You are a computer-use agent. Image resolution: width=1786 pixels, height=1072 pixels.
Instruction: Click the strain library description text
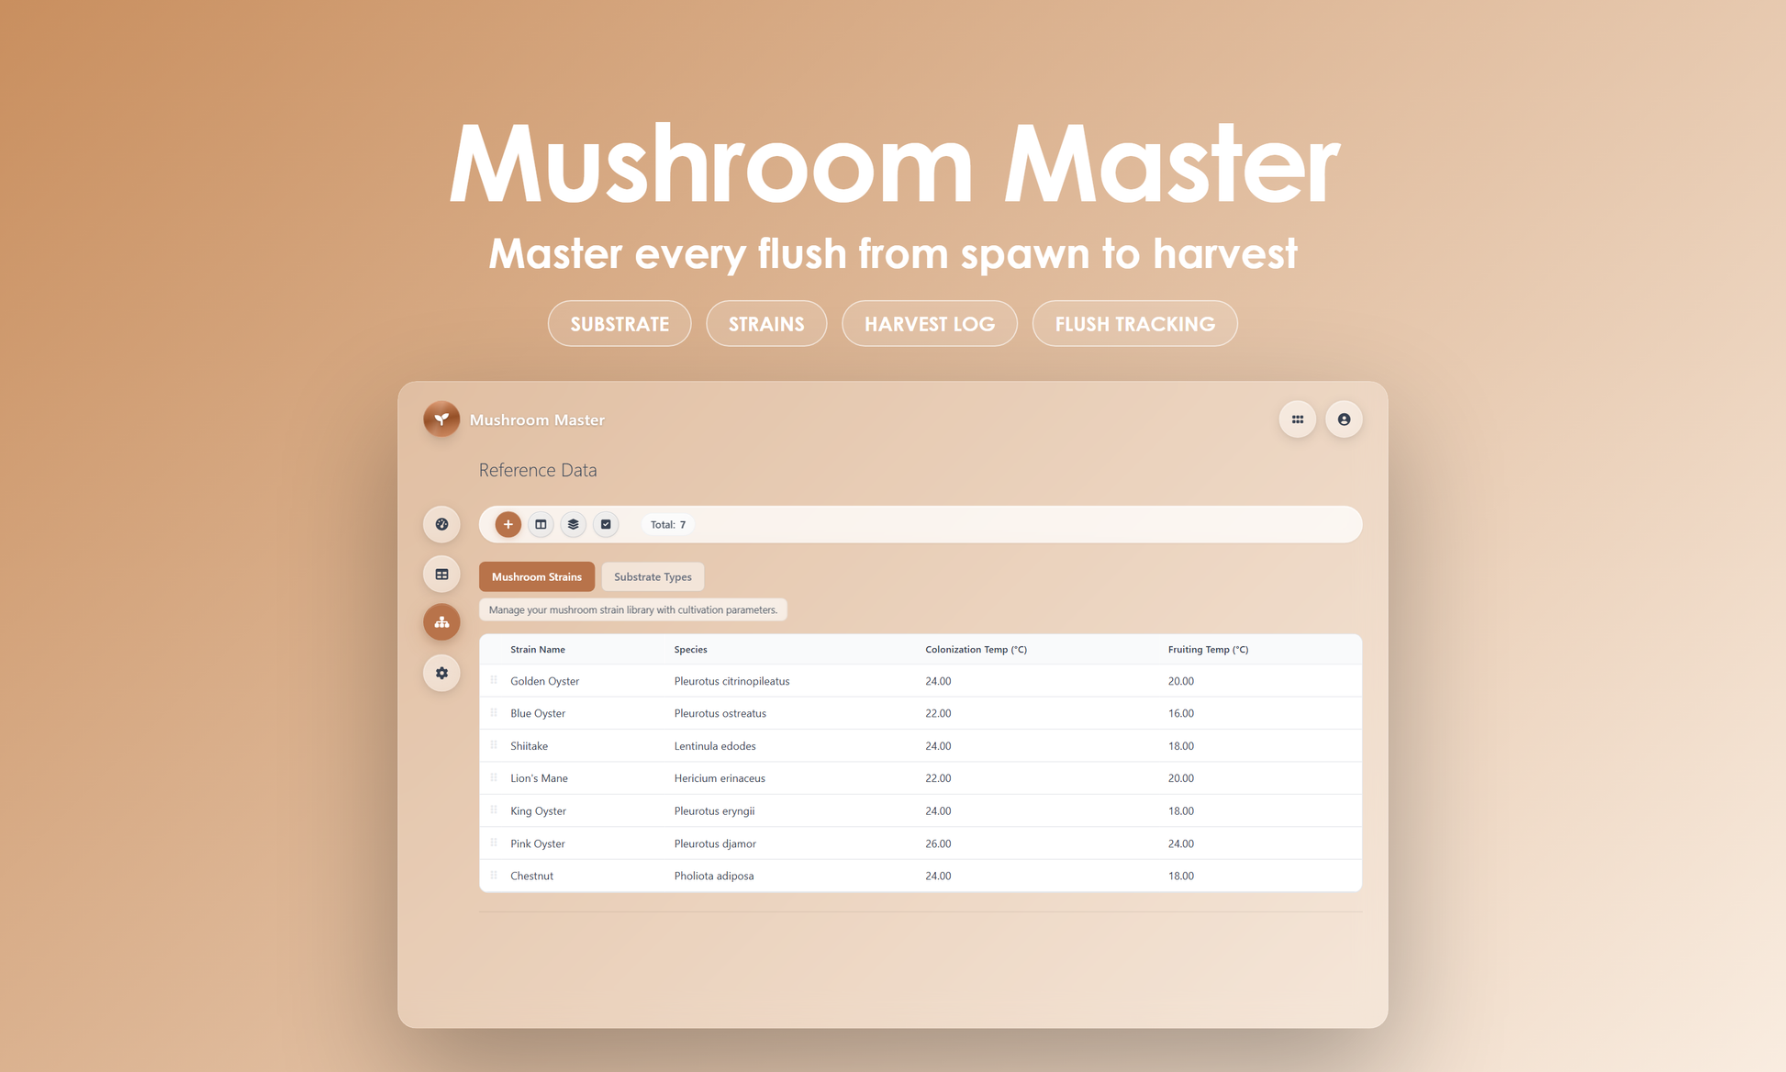coord(633,610)
